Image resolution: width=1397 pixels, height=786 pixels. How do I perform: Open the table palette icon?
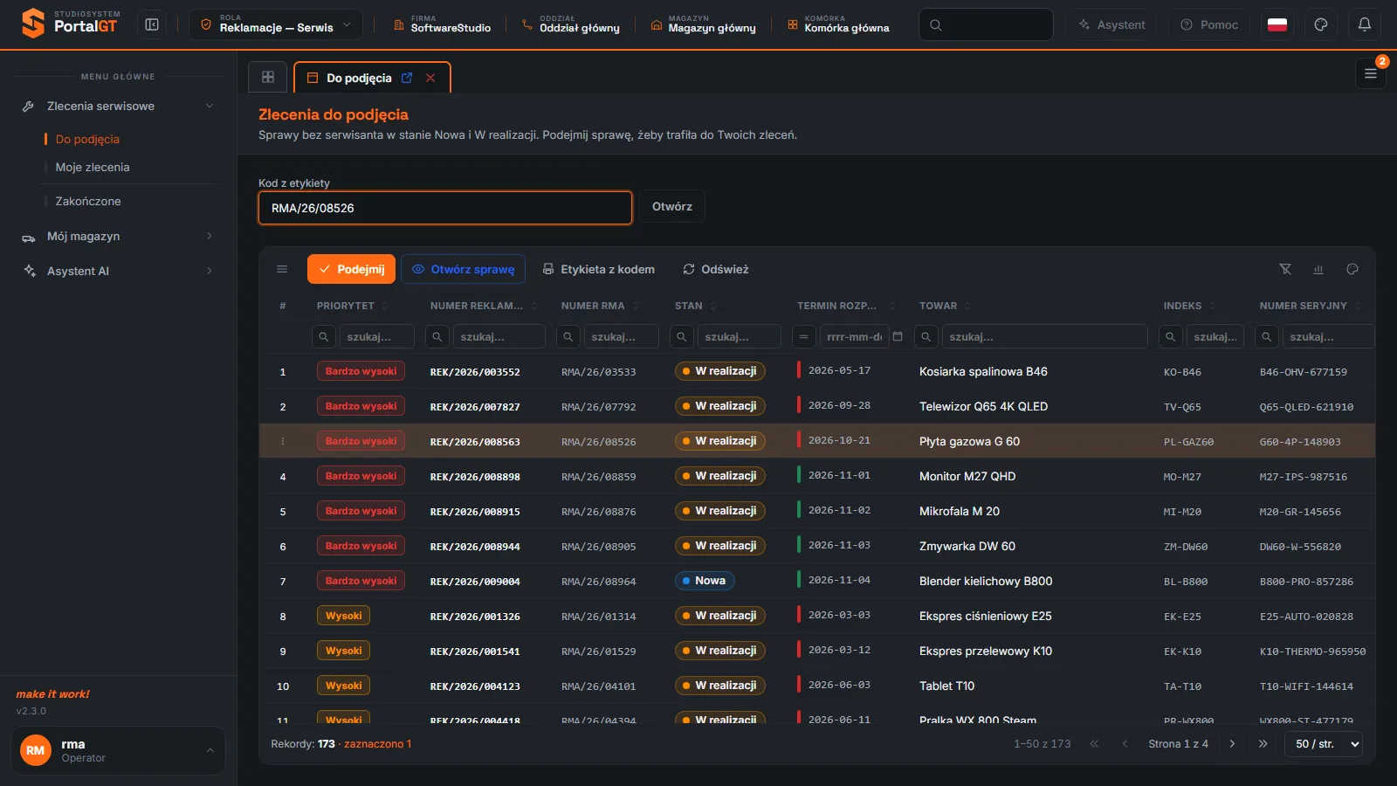pyautogui.click(x=1352, y=269)
